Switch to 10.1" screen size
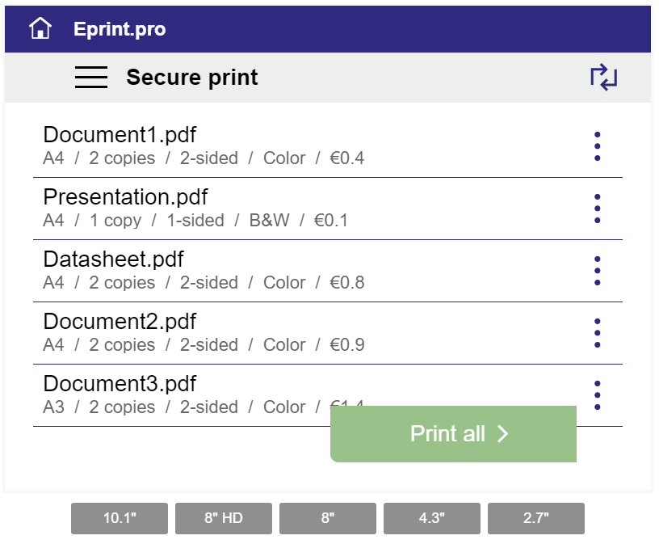The width and height of the screenshot is (659, 544). (120, 518)
